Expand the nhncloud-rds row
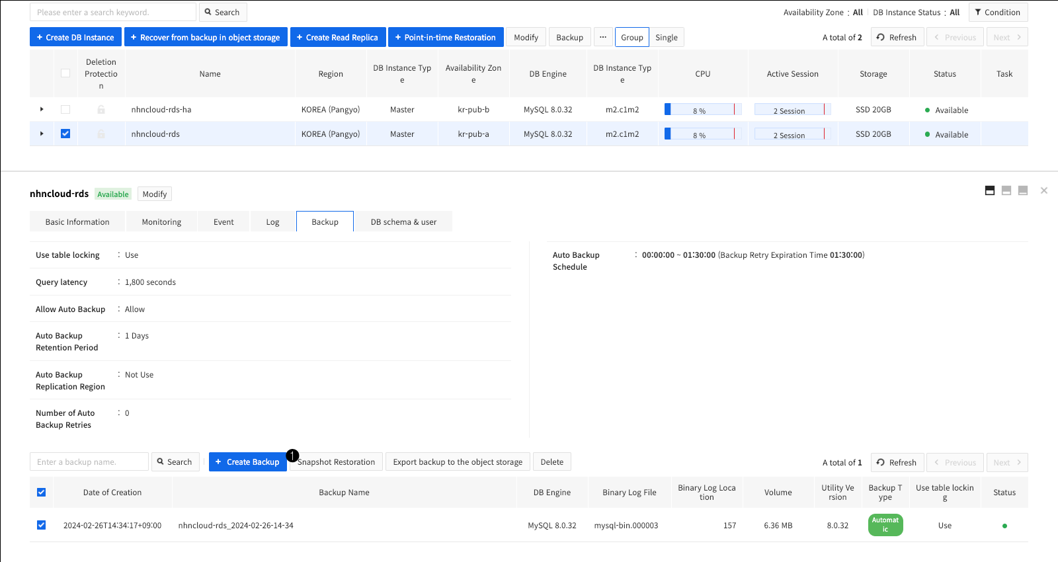 pos(42,134)
